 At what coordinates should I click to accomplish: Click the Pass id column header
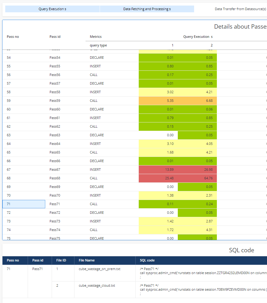[55, 37]
